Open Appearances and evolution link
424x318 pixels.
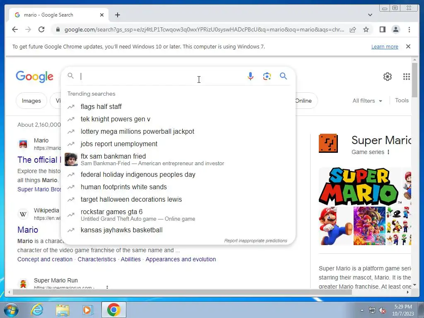(181, 259)
